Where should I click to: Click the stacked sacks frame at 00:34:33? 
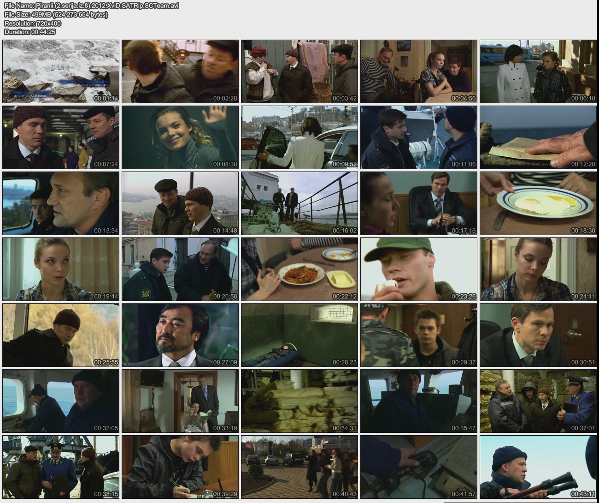pyautogui.click(x=299, y=401)
